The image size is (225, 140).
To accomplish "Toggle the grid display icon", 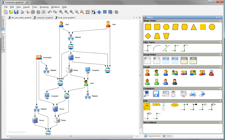I will pyautogui.click(x=105, y=12).
